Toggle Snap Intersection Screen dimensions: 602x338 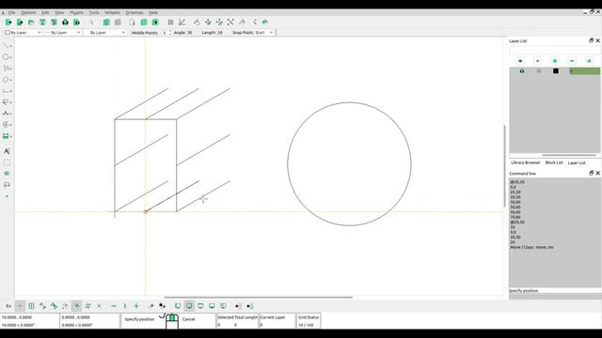[x=99, y=306]
